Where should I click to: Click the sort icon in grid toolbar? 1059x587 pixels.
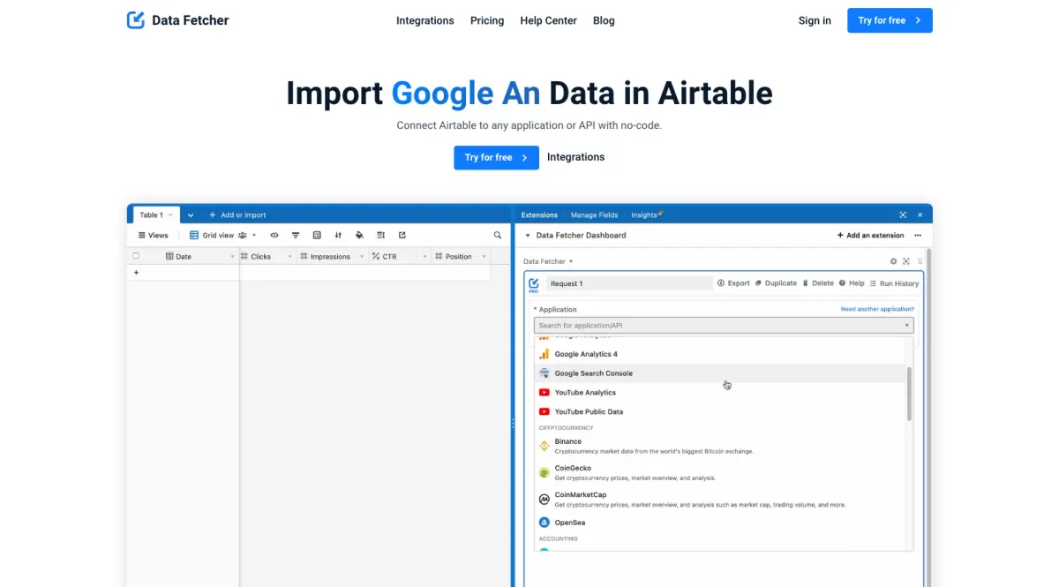coord(338,236)
